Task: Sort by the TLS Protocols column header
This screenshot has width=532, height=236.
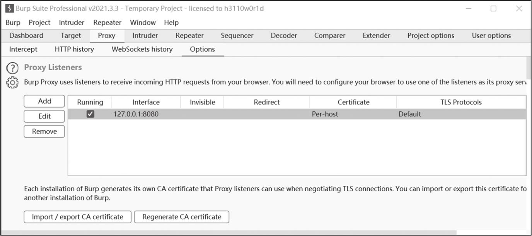Action: [461, 102]
